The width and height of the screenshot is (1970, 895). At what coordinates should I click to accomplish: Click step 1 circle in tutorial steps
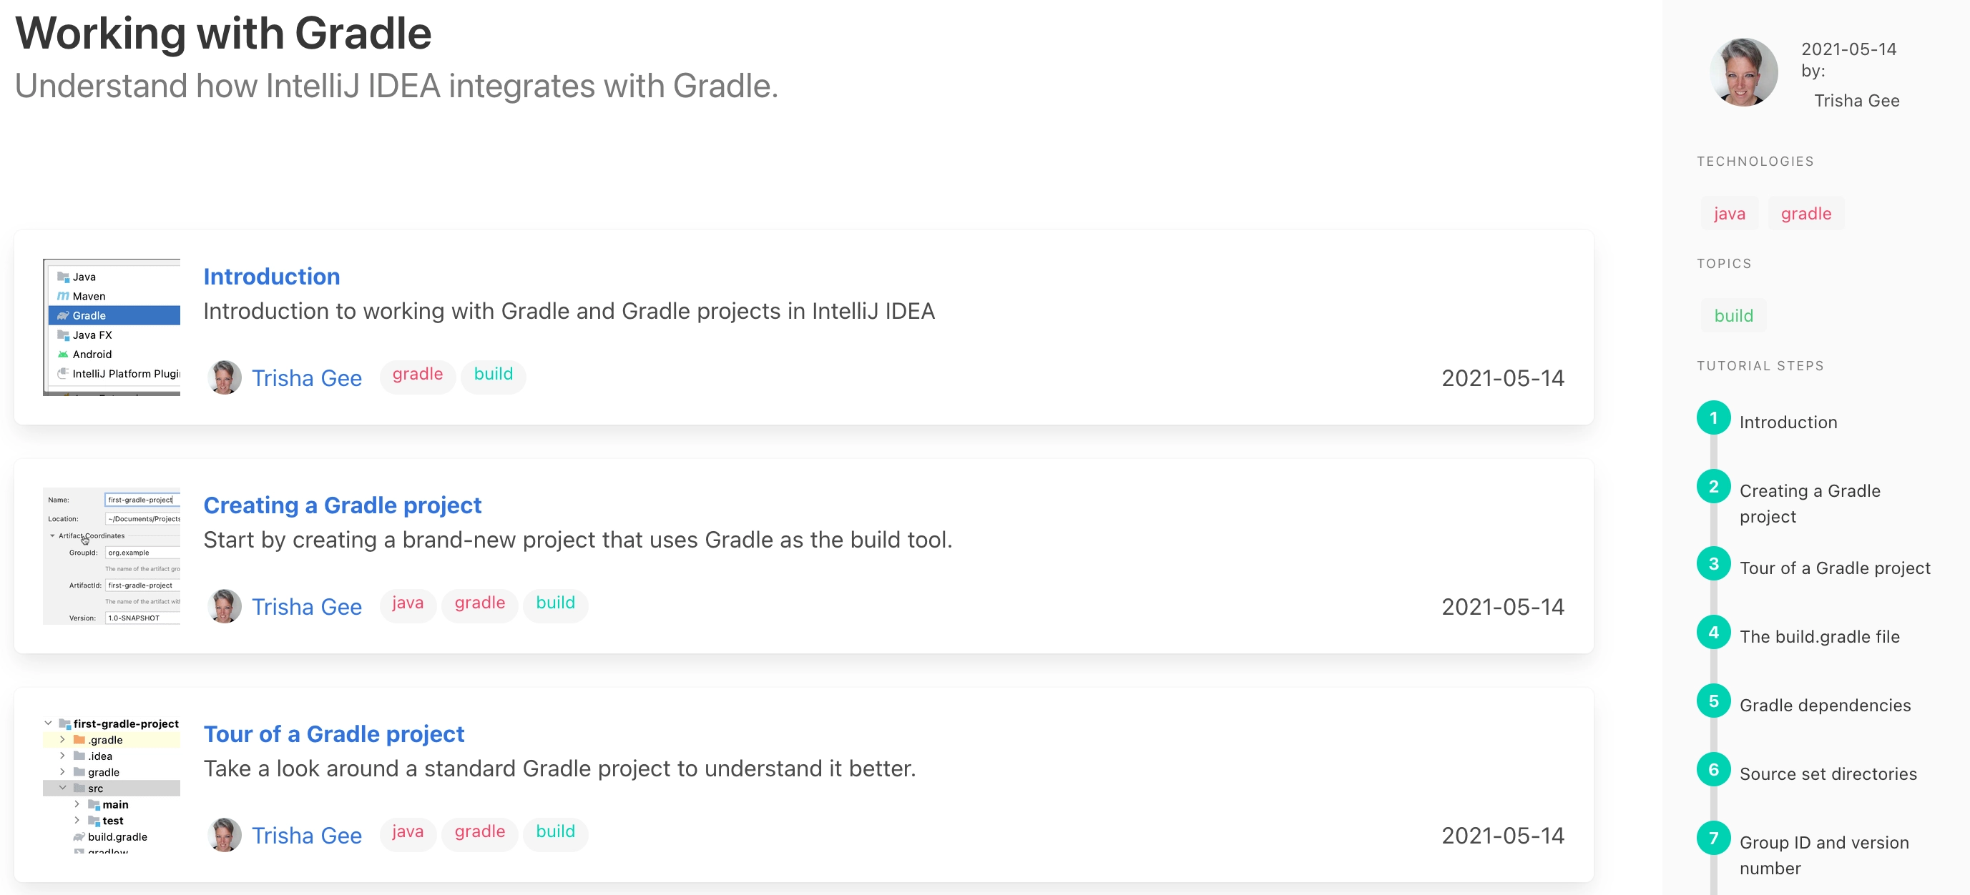click(x=1713, y=417)
